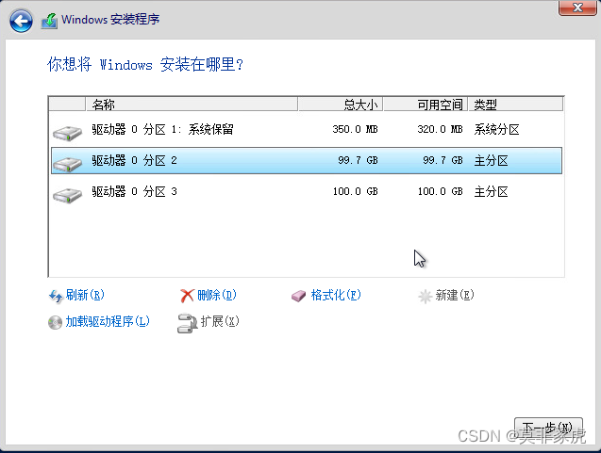
Task: Open 加载驱动程序(L) load driver link
Action: (x=108, y=321)
